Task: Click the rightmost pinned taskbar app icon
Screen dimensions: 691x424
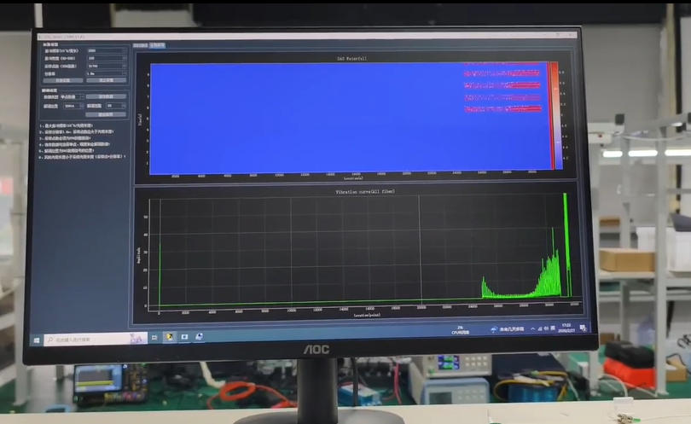Action: (200, 336)
